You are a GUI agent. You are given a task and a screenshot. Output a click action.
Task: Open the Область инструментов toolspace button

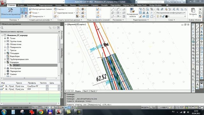click(11, 12)
